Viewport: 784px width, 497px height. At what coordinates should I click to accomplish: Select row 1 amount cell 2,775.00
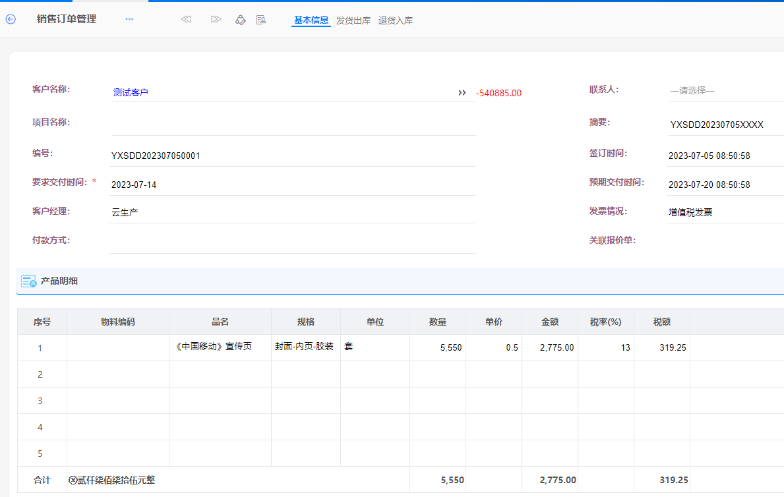[x=550, y=347]
